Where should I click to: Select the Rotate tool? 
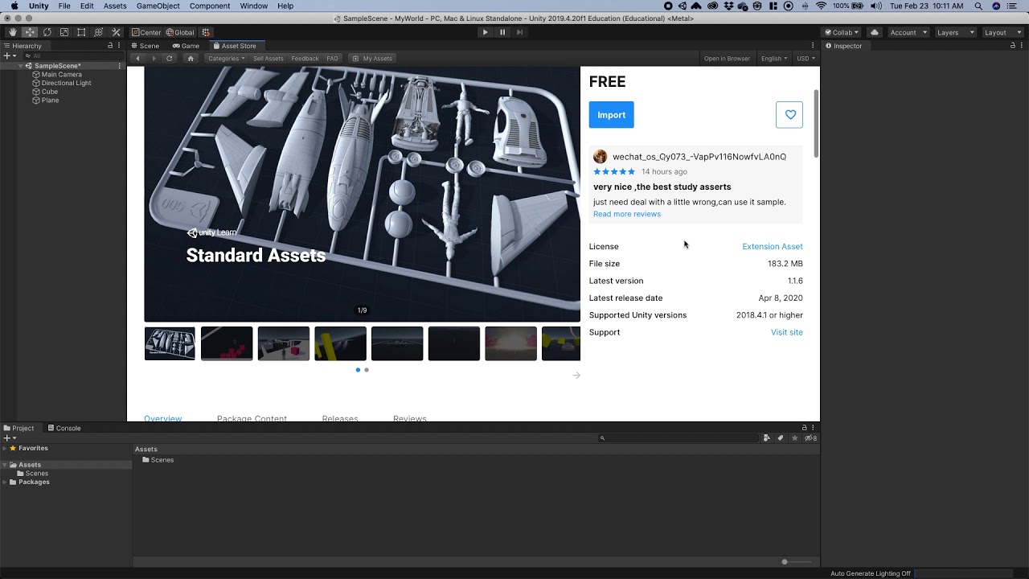pos(47,32)
